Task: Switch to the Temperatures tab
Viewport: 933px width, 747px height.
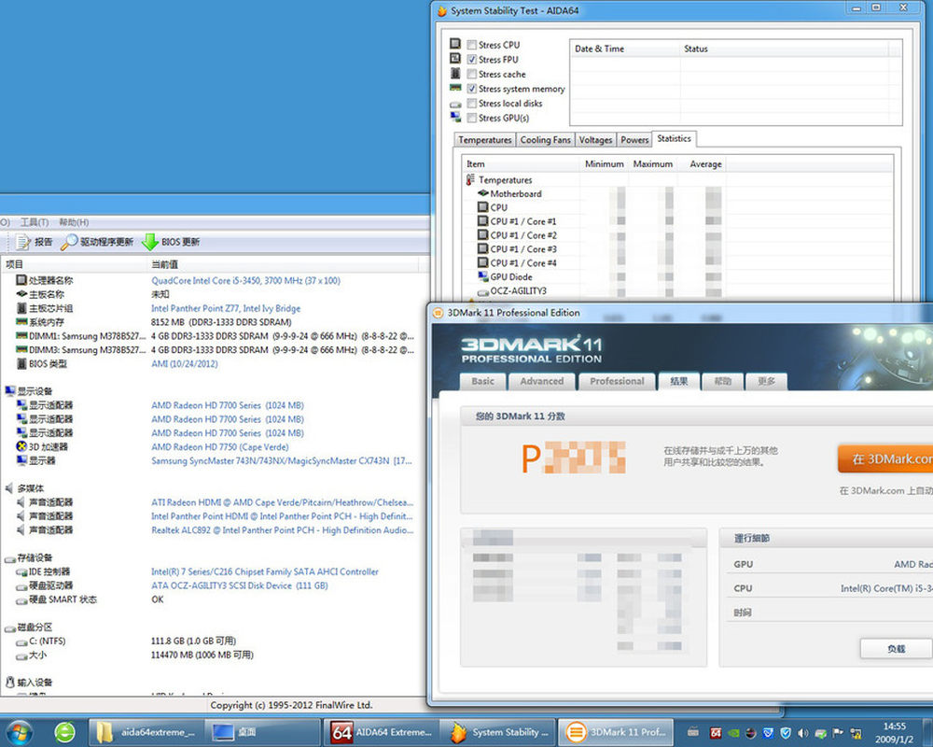Action: pos(485,139)
